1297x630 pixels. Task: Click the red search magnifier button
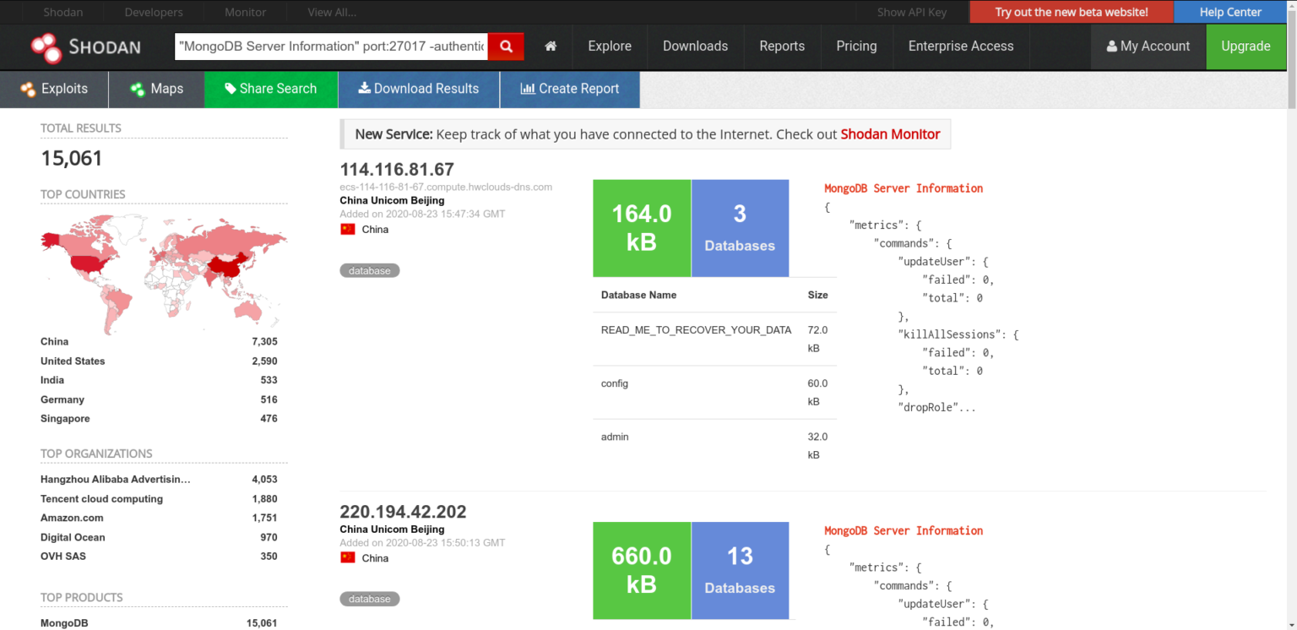click(506, 46)
